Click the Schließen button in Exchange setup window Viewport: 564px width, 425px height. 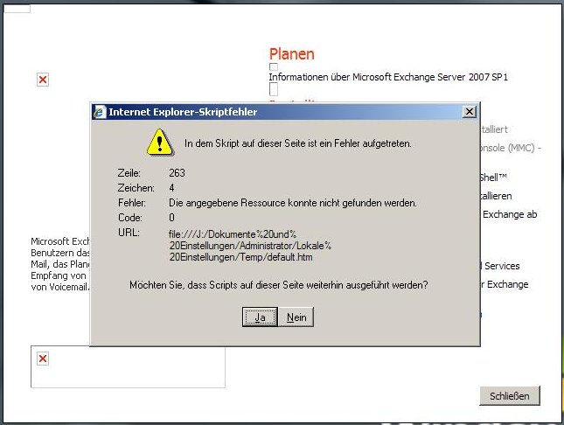[509, 396]
